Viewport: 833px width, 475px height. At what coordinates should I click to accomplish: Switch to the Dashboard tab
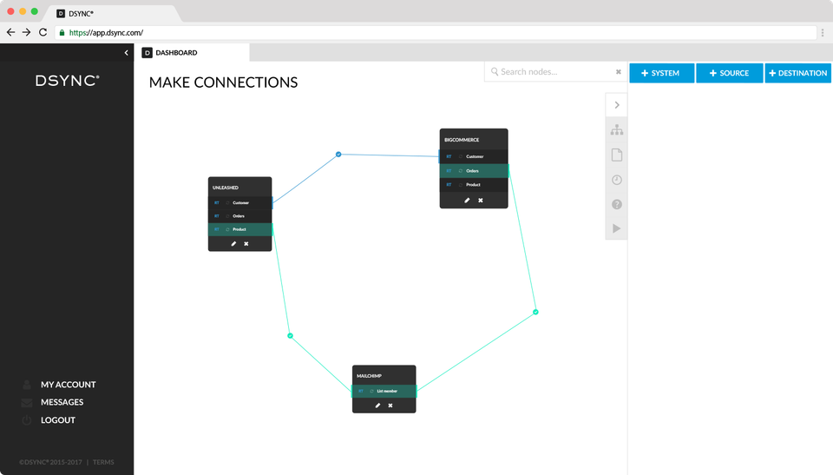click(x=176, y=53)
